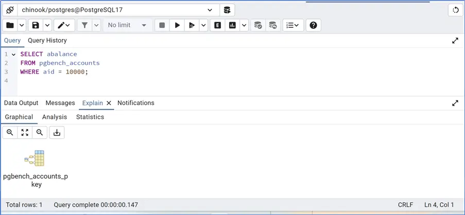Switch to the Query tab

[12, 40]
